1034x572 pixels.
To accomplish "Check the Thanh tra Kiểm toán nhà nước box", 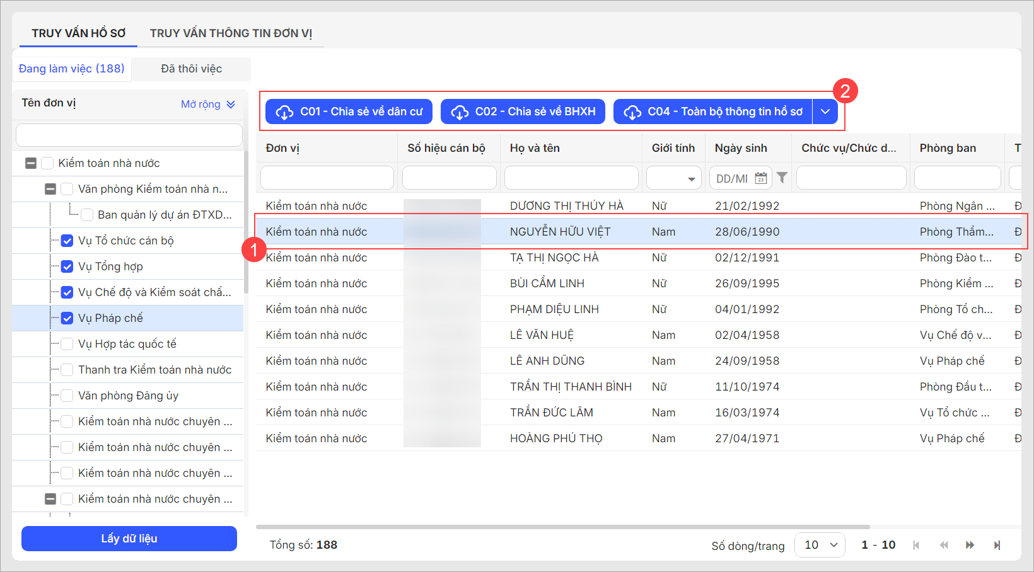I will [x=67, y=370].
